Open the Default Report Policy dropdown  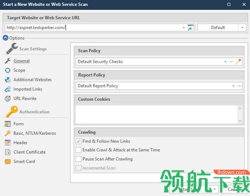pyautogui.click(x=233, y=86)
